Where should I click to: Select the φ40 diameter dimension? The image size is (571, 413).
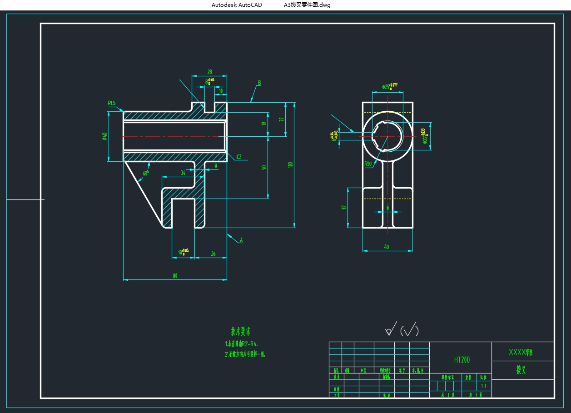[104, 136]
